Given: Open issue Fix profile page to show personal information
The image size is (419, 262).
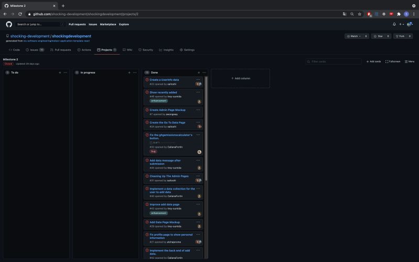Looking at the screenshot, I should click(x=171, y=236).
